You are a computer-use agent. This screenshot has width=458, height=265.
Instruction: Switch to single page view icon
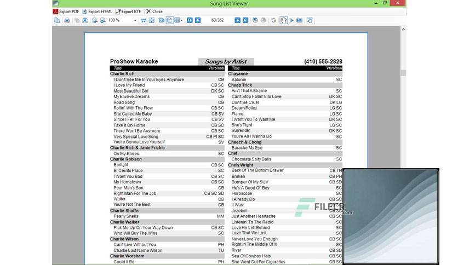click(161, 20)
